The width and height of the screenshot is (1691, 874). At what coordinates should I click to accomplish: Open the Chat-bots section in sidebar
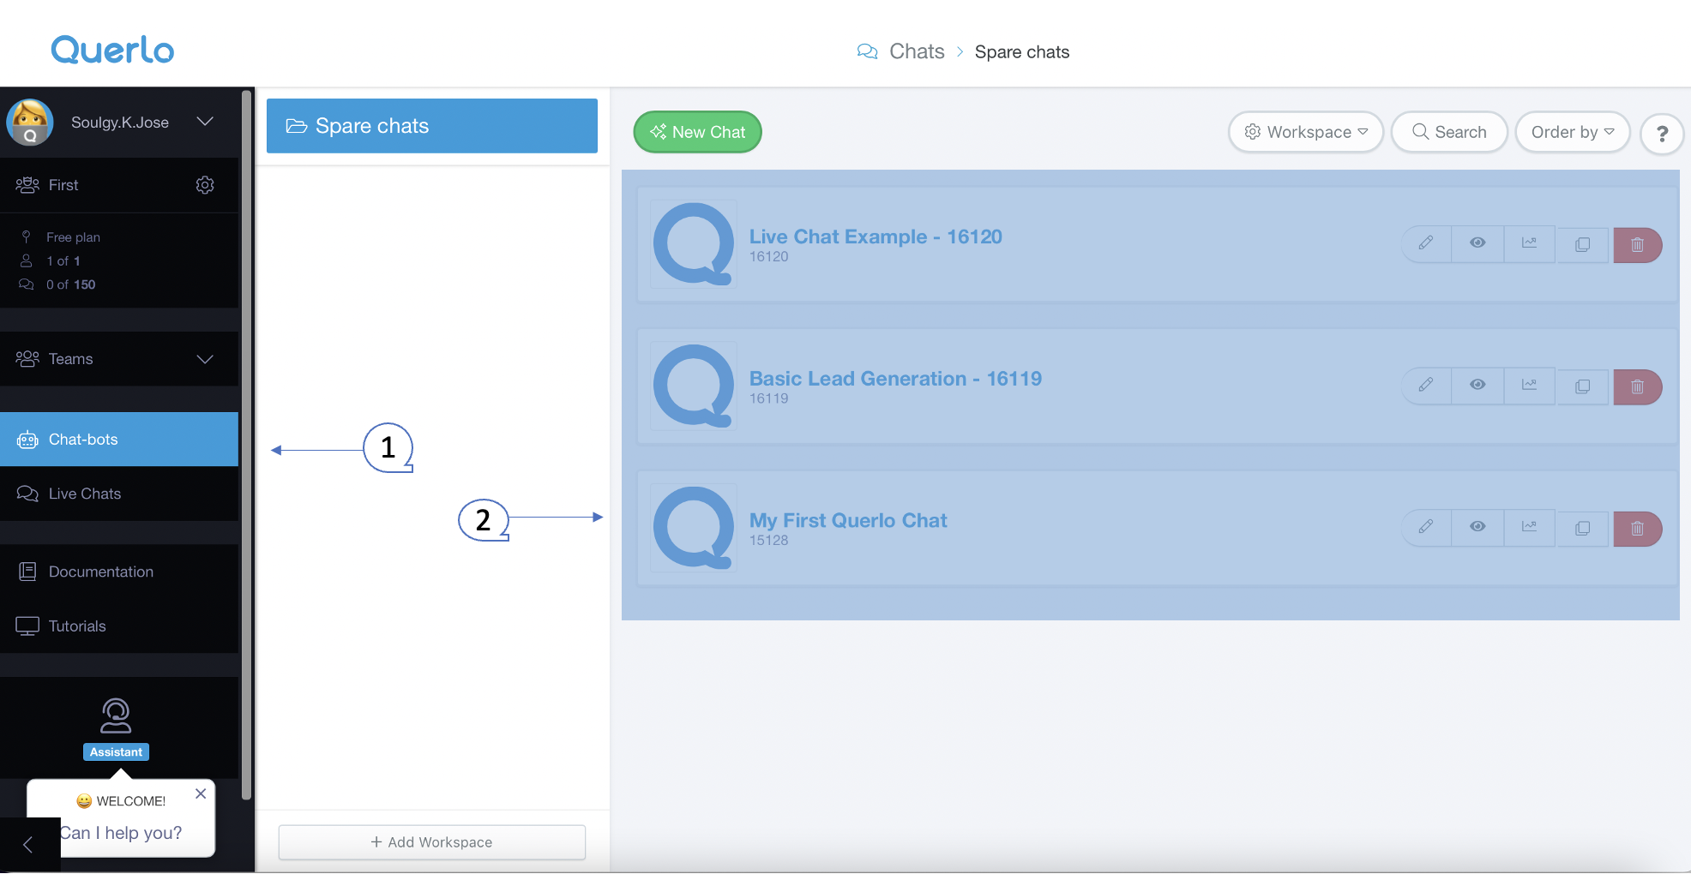pyautogui.click(x=82, y=439)
